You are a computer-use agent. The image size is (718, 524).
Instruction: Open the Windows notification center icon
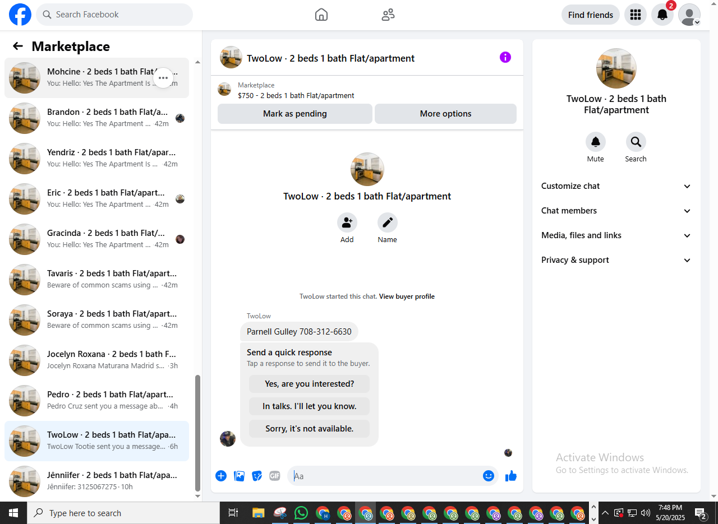[x=701, y=513]
